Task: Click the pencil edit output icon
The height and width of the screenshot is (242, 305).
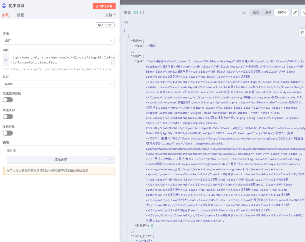Action: [295, 13]
